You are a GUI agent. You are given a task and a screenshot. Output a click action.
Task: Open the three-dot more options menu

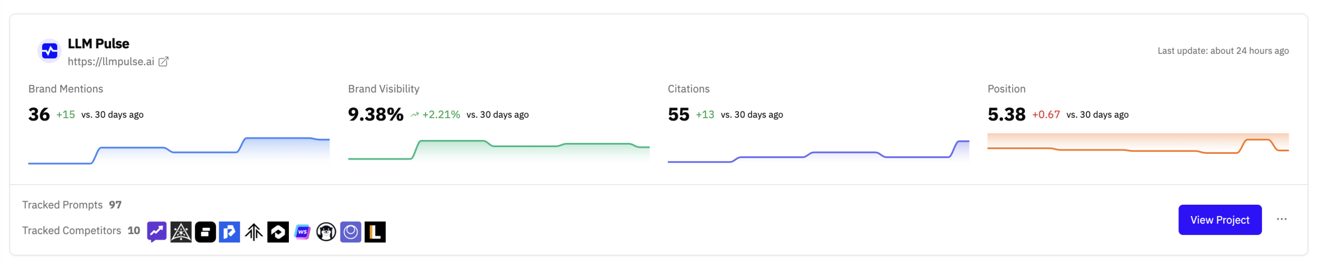point(1281,219)
